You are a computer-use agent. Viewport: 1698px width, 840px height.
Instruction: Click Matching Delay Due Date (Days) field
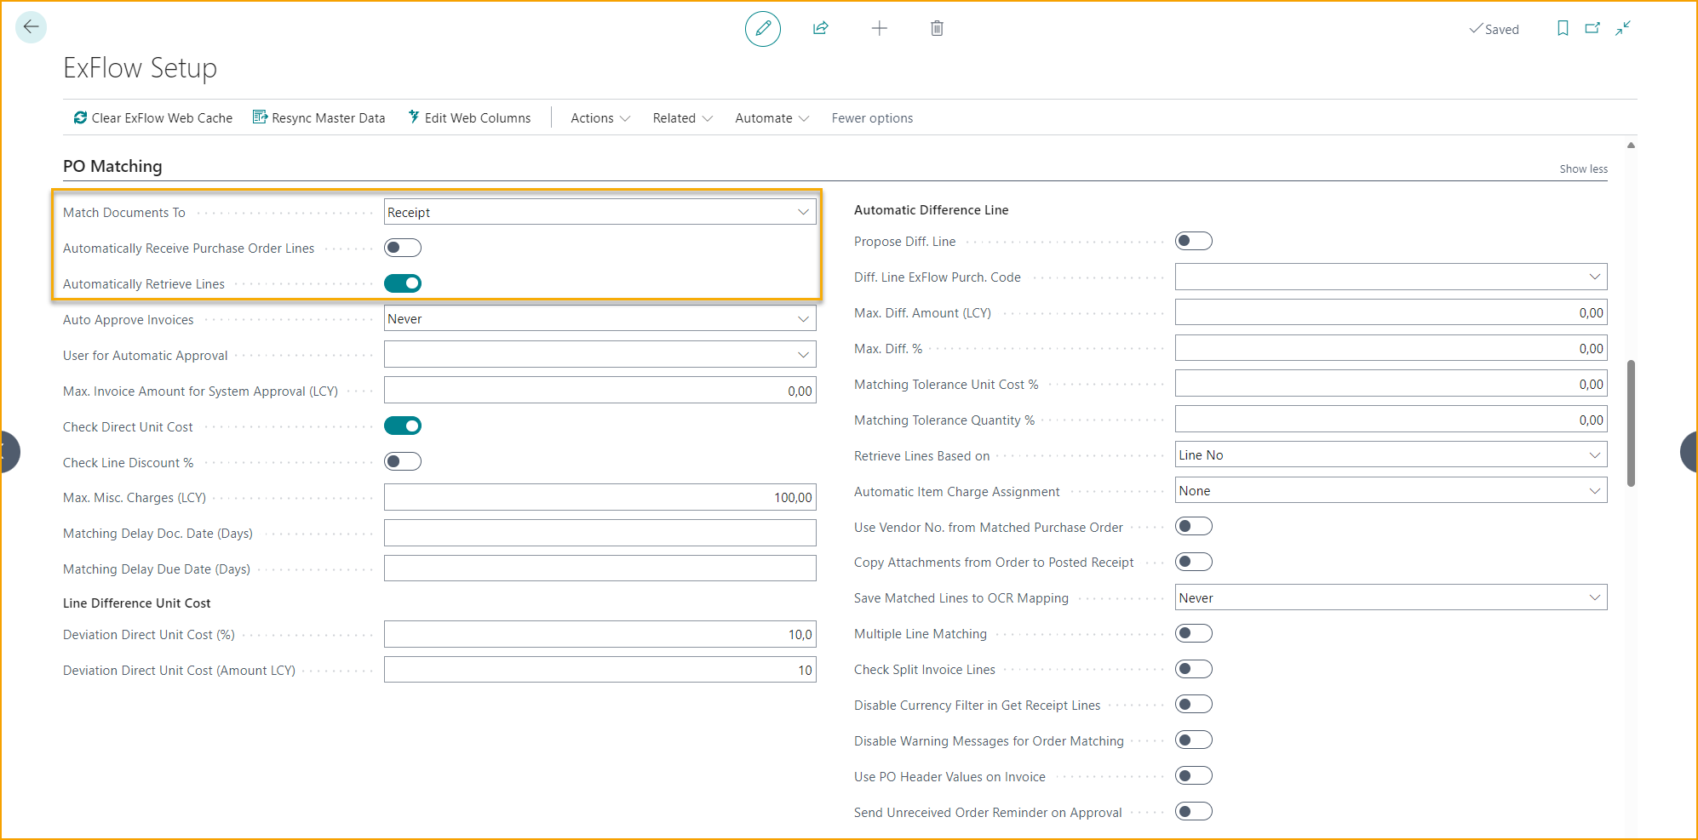pos(599,569)
